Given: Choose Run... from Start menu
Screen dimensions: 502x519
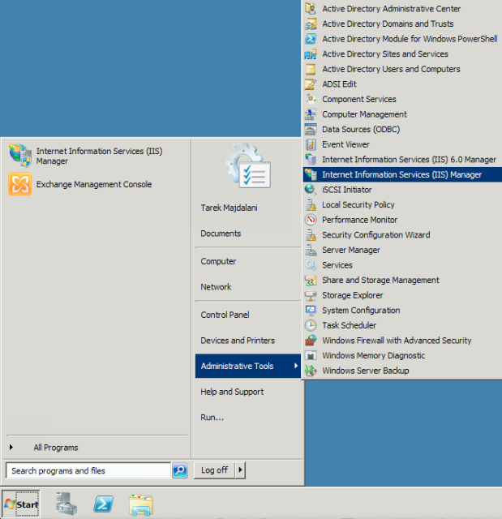Looking at the screenshot, I should (x=212, y=417).
